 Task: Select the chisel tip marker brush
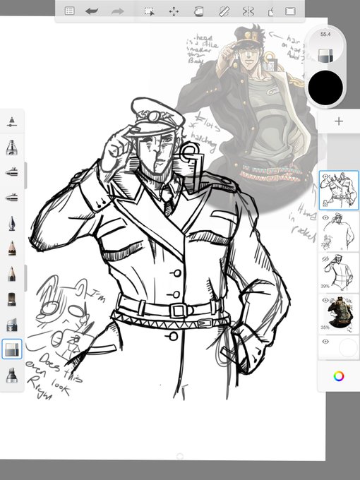(11, 325)
